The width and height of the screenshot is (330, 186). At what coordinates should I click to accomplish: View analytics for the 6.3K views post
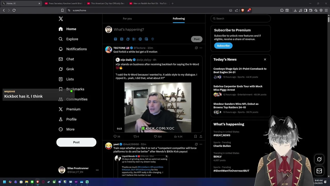point(178,136)
